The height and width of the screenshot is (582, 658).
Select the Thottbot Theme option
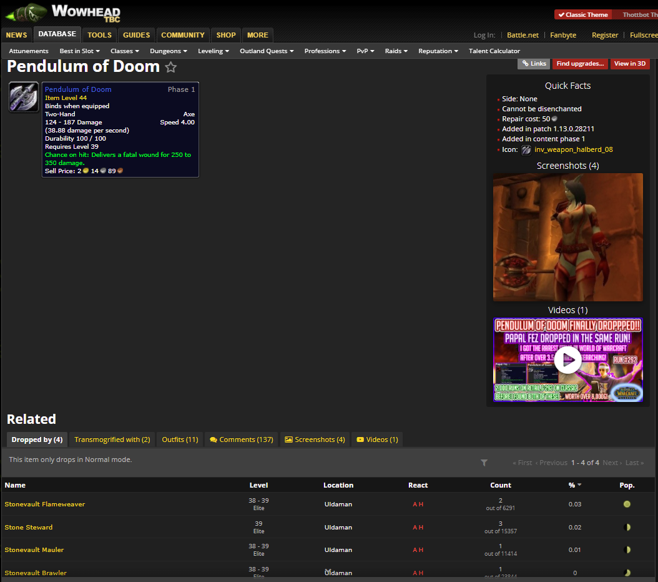[x=639, y=14]
